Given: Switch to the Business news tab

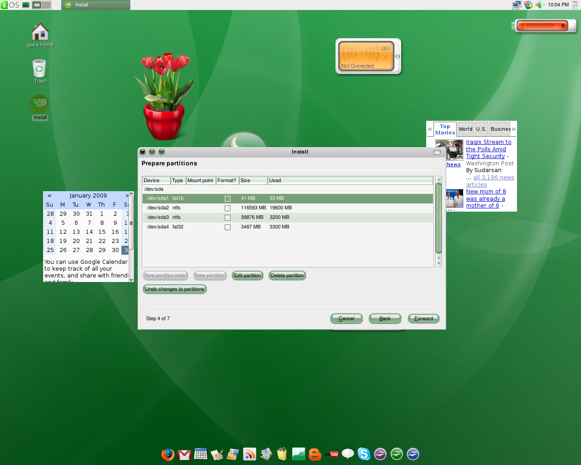Looking at the screenshot, I should (x=500, y=129).
